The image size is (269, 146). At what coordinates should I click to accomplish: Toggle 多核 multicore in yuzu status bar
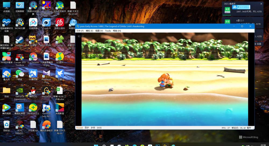tap(93, 128)
